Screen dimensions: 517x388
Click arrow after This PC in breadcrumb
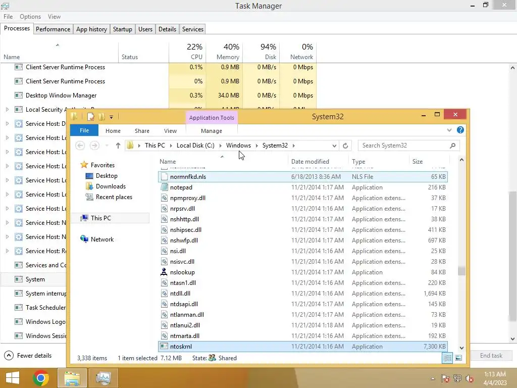point(171,145)
